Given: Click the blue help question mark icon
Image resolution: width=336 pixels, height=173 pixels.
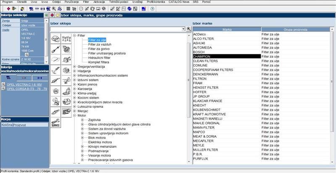Looking at the screenshot, I should click(152, 8).
